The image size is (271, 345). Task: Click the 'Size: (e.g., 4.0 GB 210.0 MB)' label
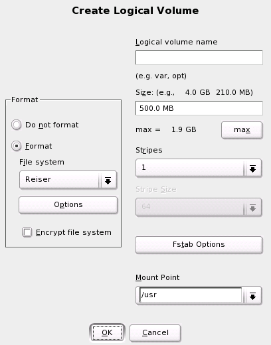pos(194,92)
